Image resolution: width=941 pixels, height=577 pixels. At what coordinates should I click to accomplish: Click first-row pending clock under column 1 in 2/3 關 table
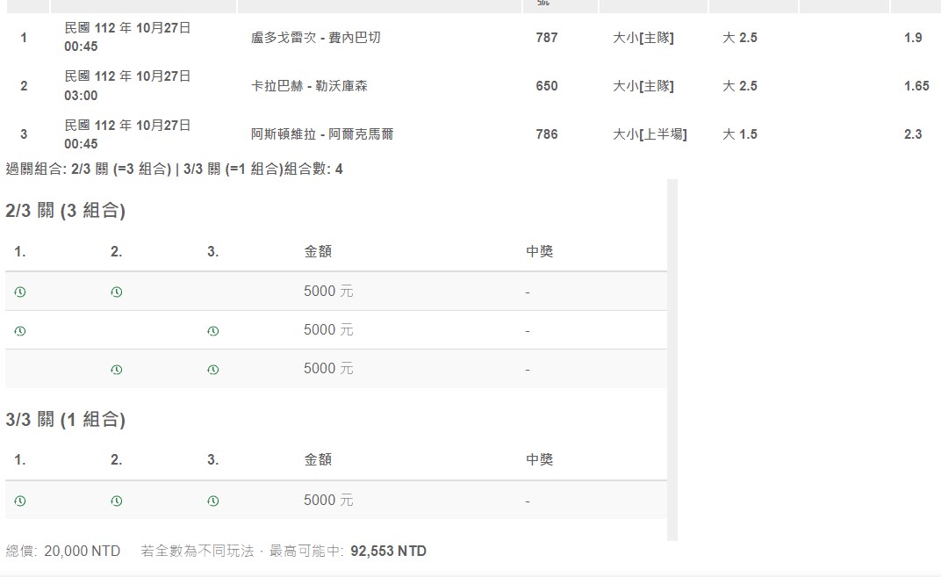(x=20, y=292)
